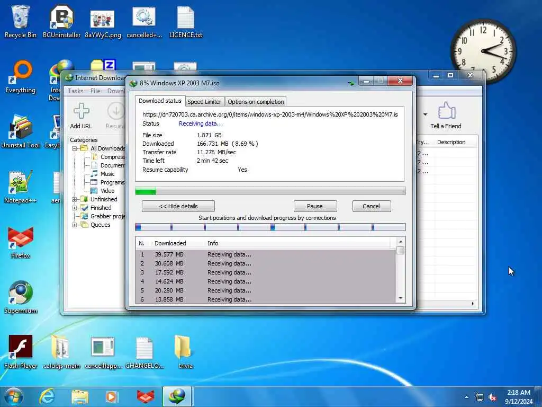The width and height of the screenshot is (542, 407).
Task: Click the IDM taskbar button
Action: coord(177,396)
